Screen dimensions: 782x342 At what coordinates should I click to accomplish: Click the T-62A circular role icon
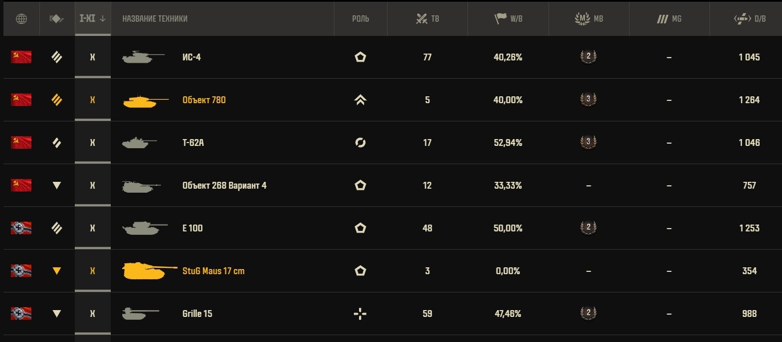360,142
